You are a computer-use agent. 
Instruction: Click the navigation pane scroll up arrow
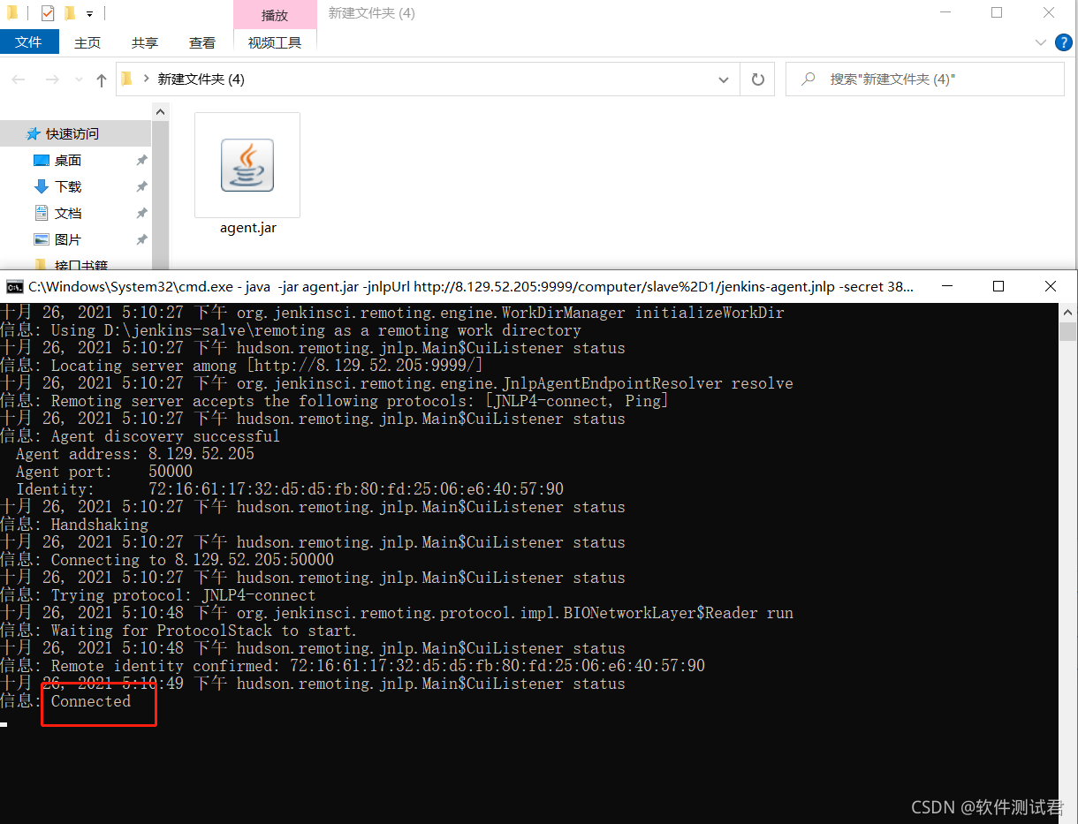pyautogui.click(x=160, y=112)
